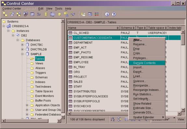Choose Export... in the context menu

[147, 72]
